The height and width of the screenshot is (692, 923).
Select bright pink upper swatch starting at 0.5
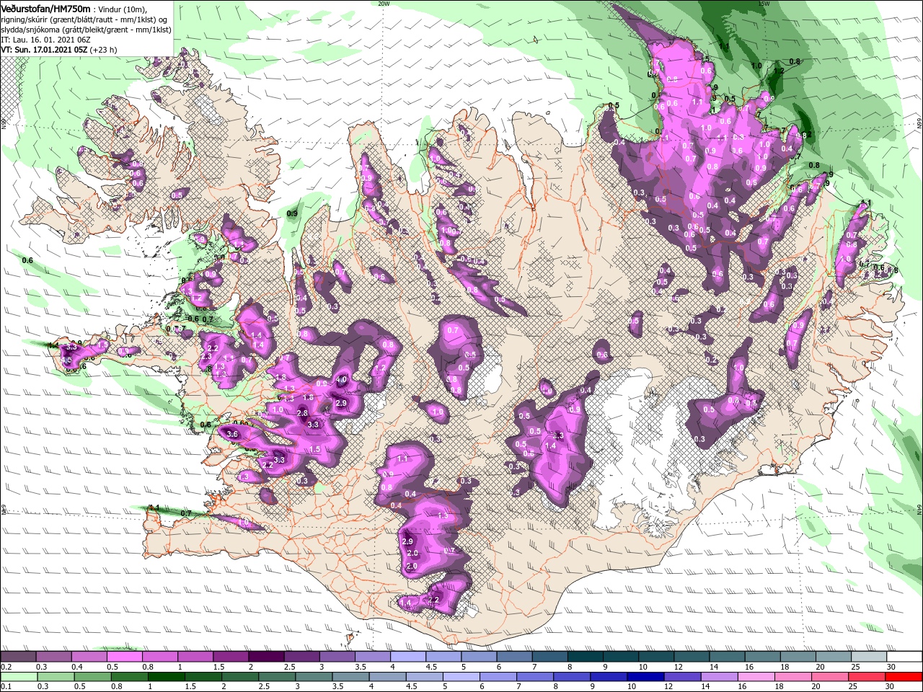125,657
